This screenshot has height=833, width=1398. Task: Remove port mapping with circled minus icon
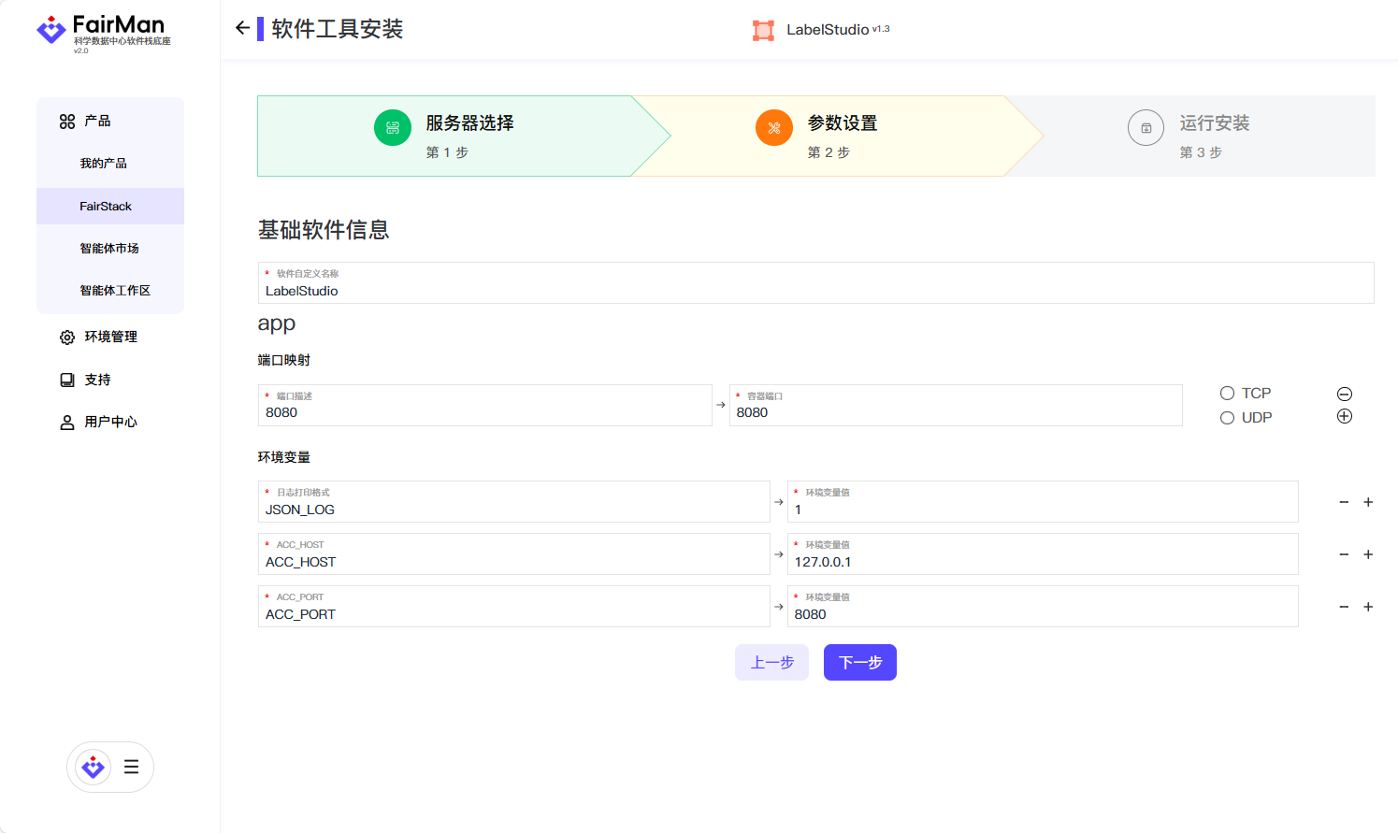(1345, 394)
